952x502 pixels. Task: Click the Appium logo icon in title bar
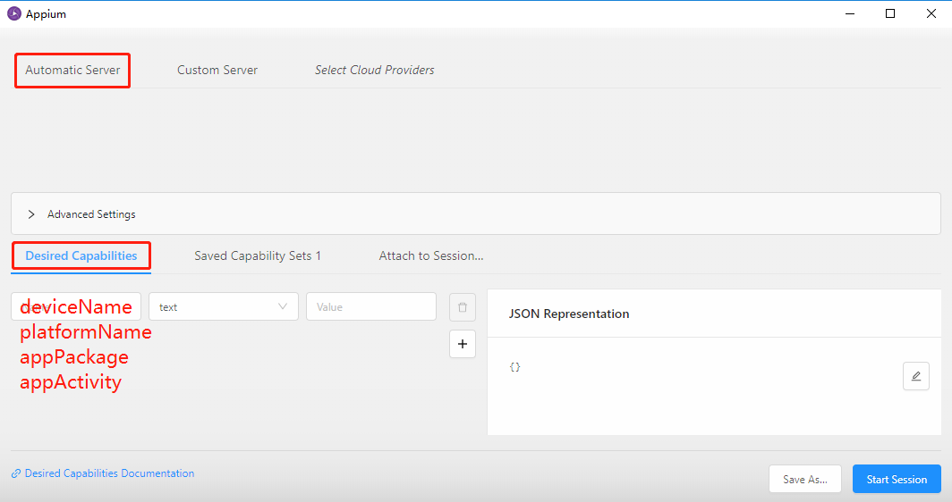(14, 13)
